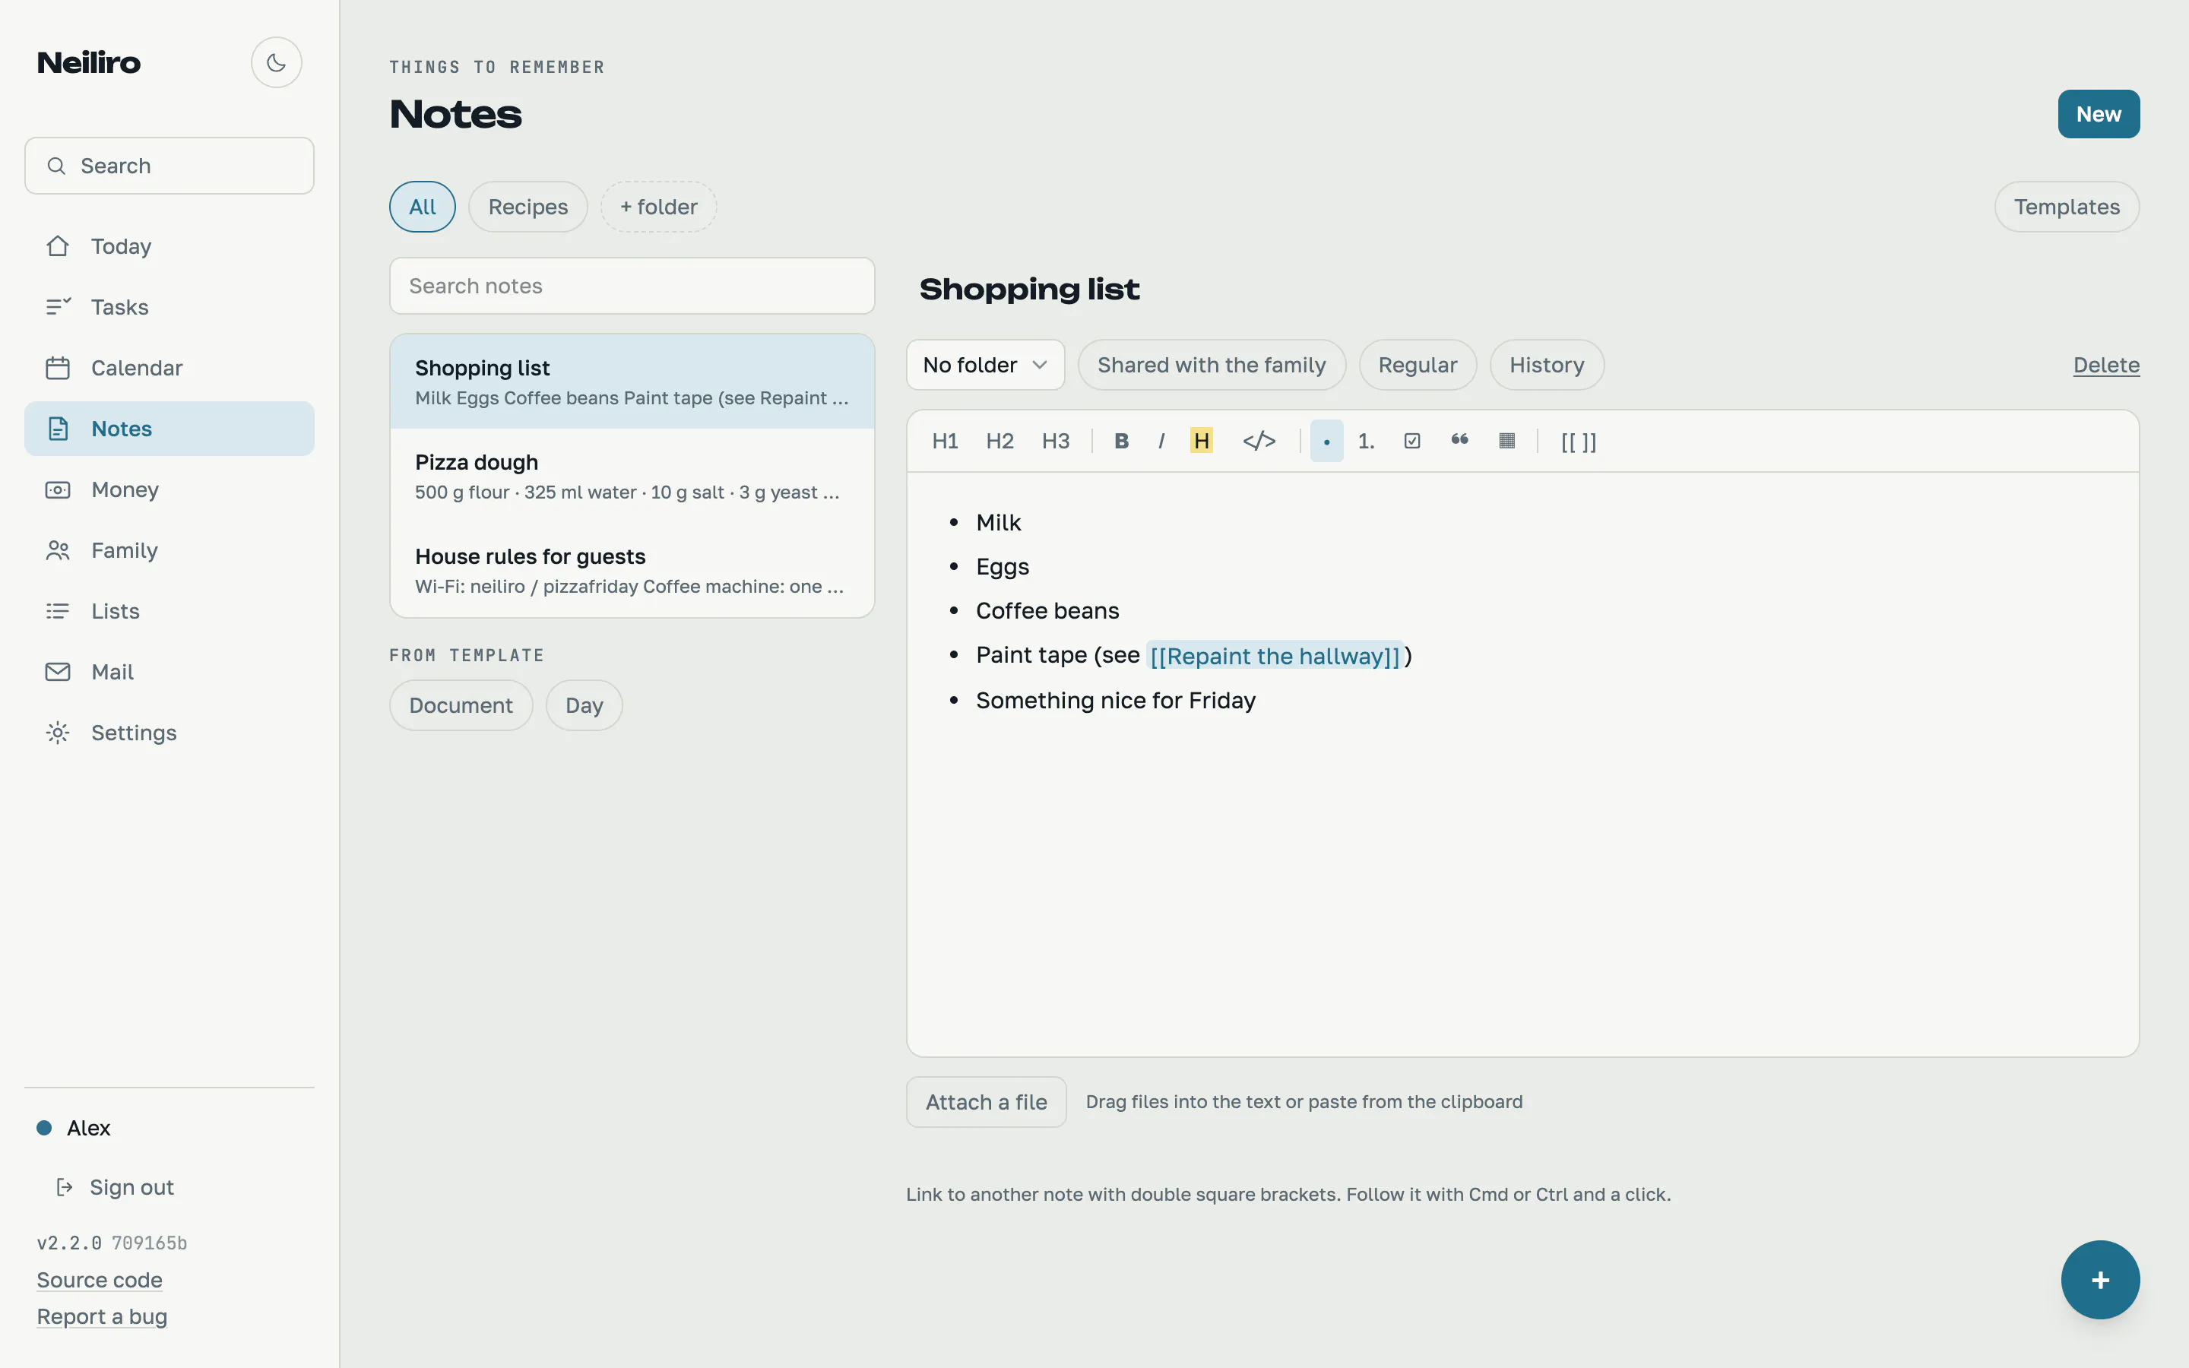Click the Attach a file button

986,1101
